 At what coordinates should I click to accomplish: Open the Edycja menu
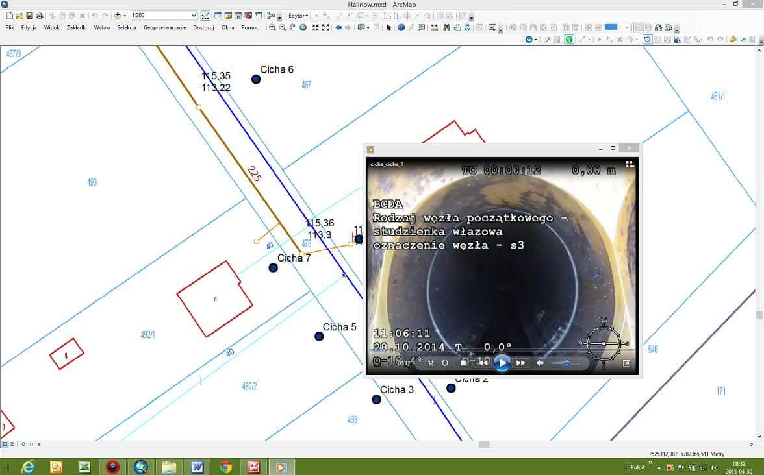pos(29,28)
